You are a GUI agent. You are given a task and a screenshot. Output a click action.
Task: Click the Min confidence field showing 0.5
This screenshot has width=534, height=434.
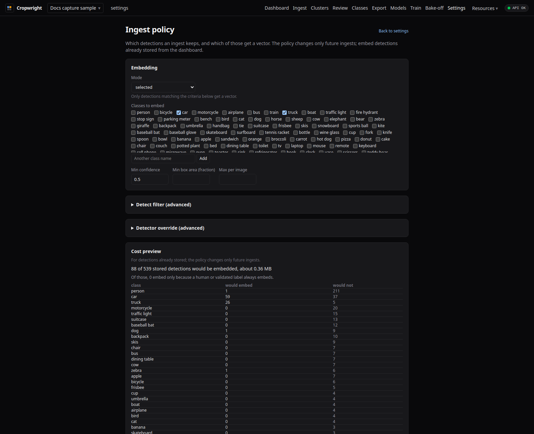pos(150,179)
